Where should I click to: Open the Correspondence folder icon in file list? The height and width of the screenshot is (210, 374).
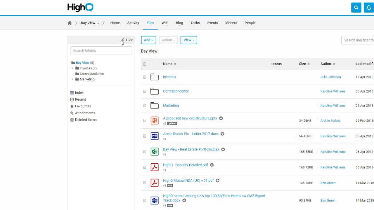pyautogui.click(x=155, y=91)
